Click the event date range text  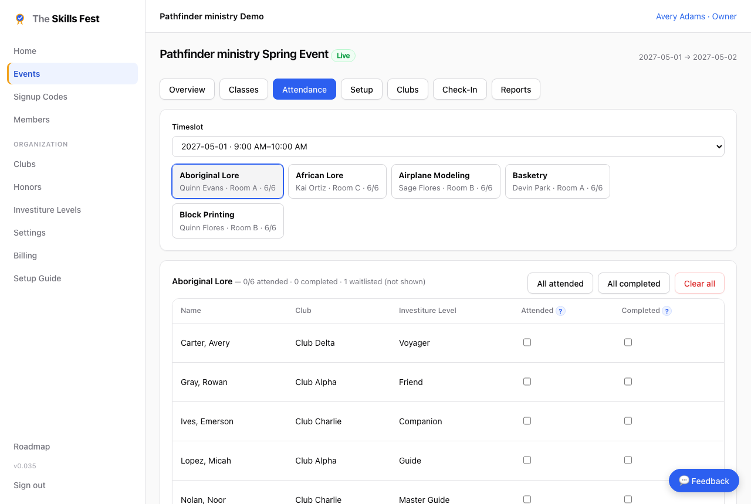(x=688, y=57)
